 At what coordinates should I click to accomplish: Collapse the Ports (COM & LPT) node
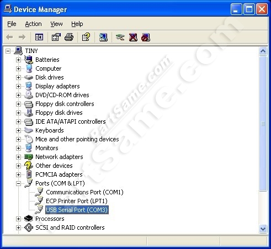pos(18,183)
